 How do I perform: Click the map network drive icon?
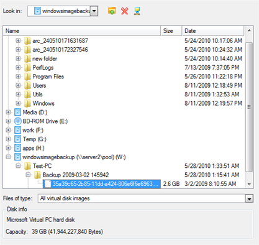(137, 11)
